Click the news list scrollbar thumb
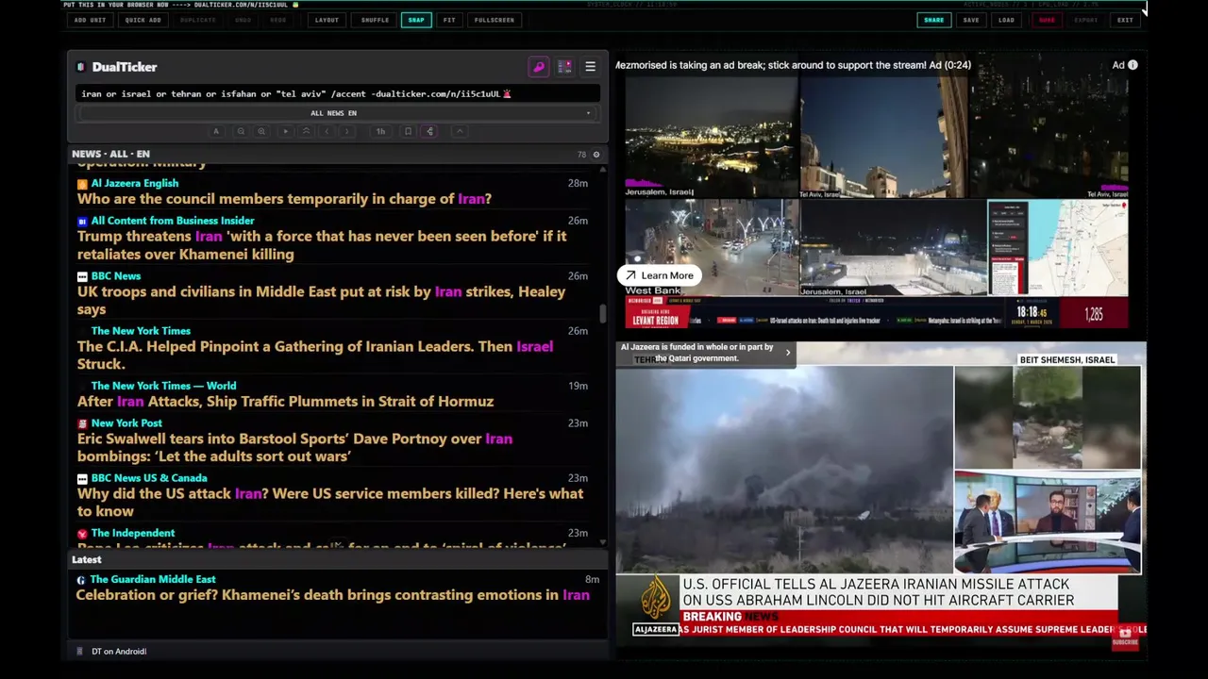Viewport: 1208px width, 679px height. (x=602, y=314)
